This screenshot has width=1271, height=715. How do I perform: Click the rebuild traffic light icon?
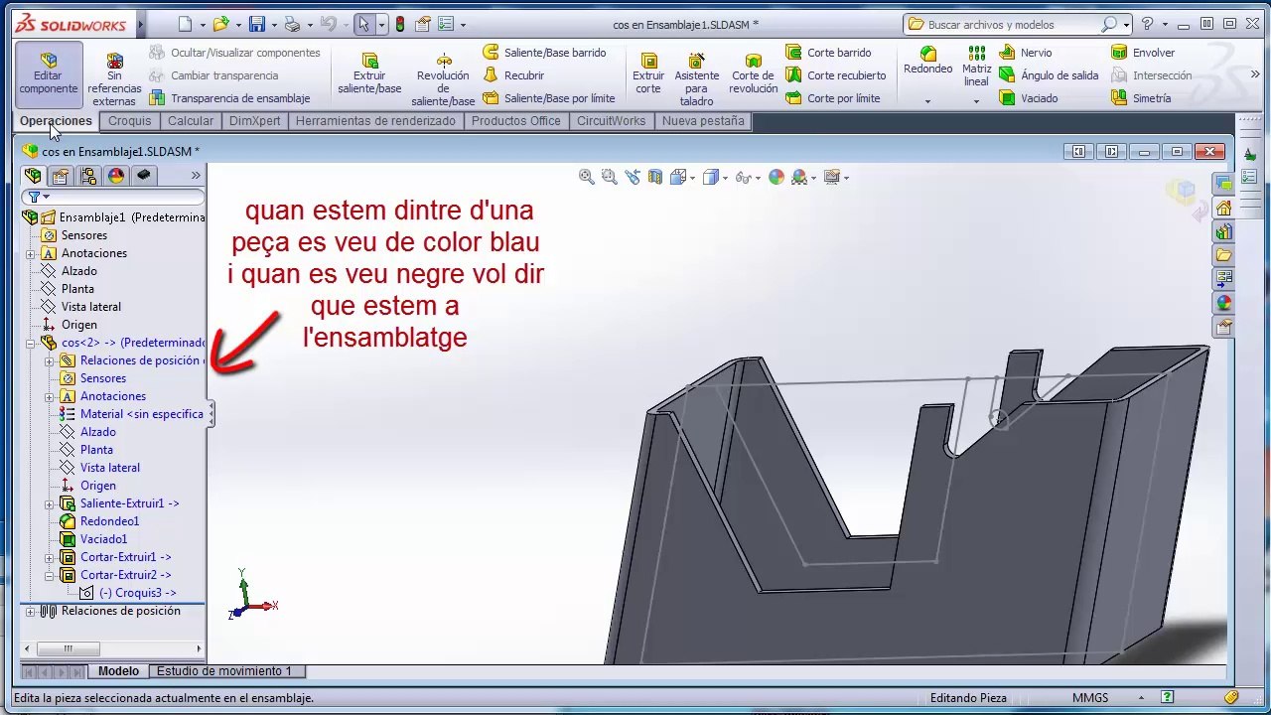click(x=400, y=25)
